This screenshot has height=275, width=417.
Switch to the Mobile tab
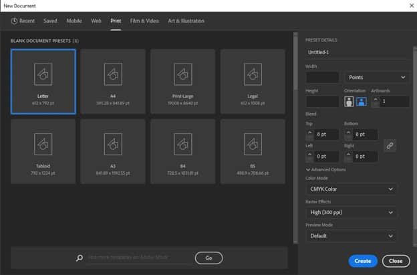click(74, 21)
